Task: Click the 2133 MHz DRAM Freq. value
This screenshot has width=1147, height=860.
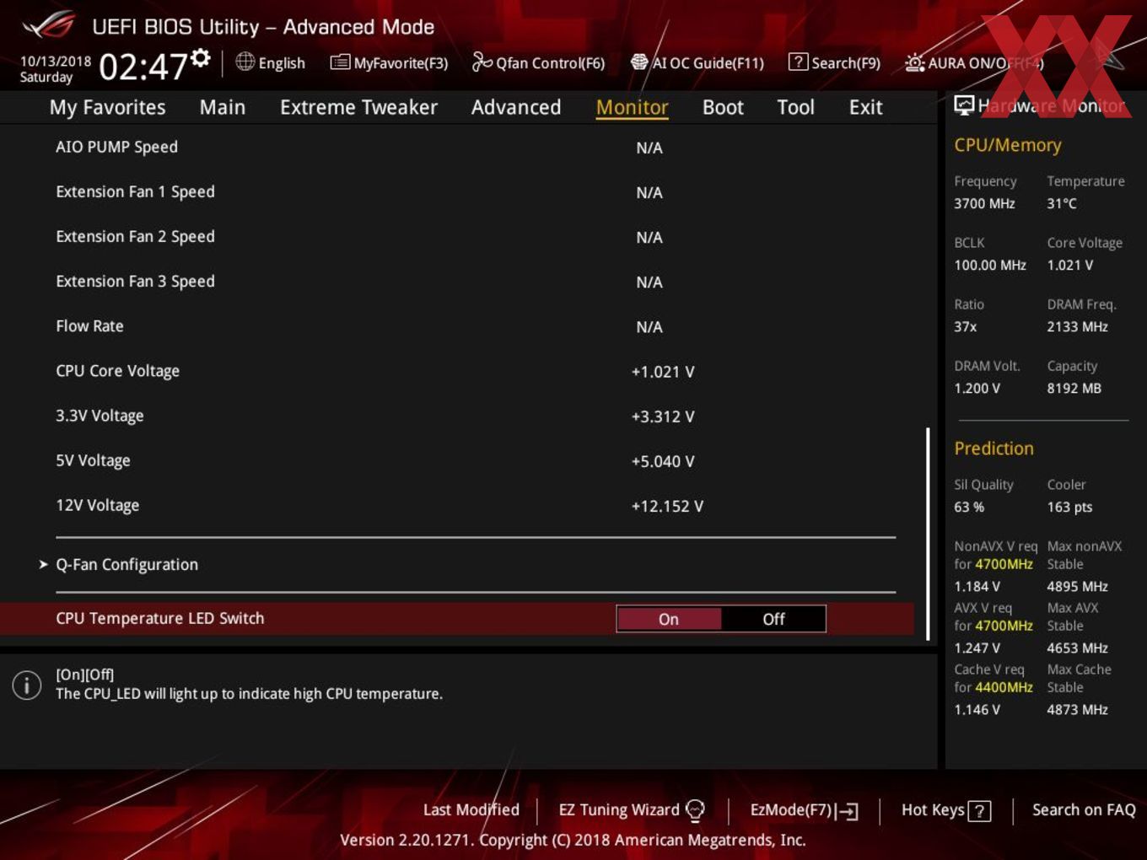Action: click(x=1077, y=326)
